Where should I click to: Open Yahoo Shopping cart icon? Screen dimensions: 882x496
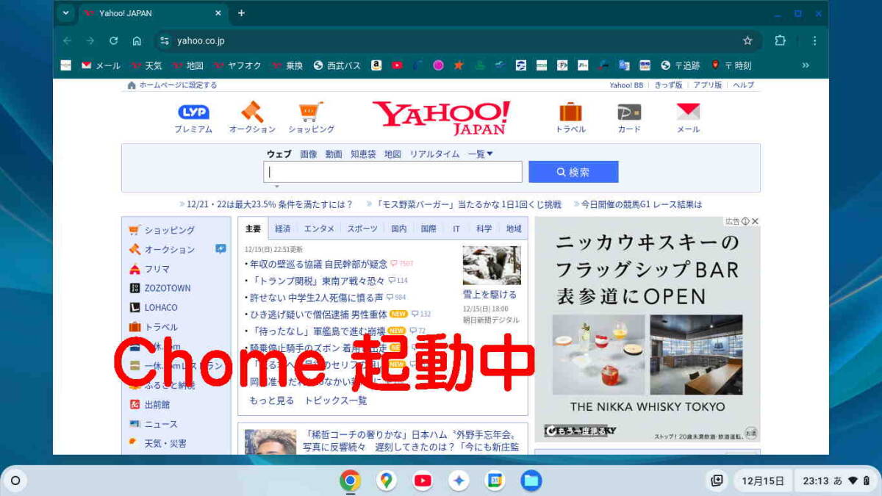(311, 112)
